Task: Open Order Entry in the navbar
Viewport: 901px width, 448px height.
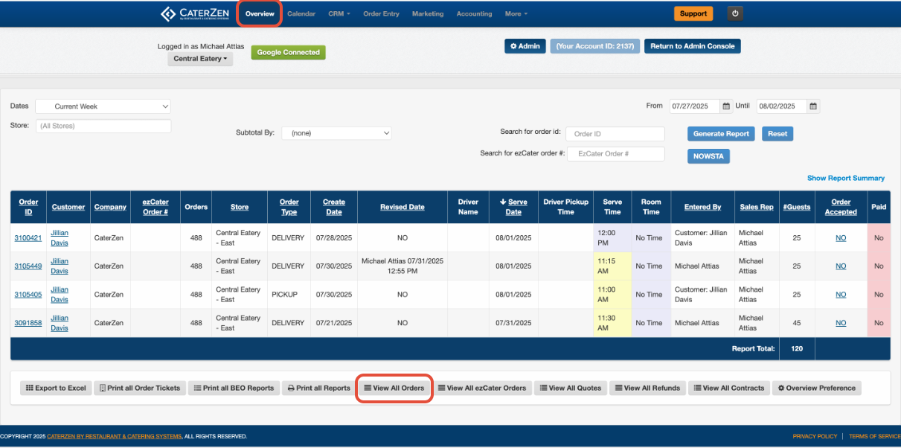Action: tap(381, 13)
